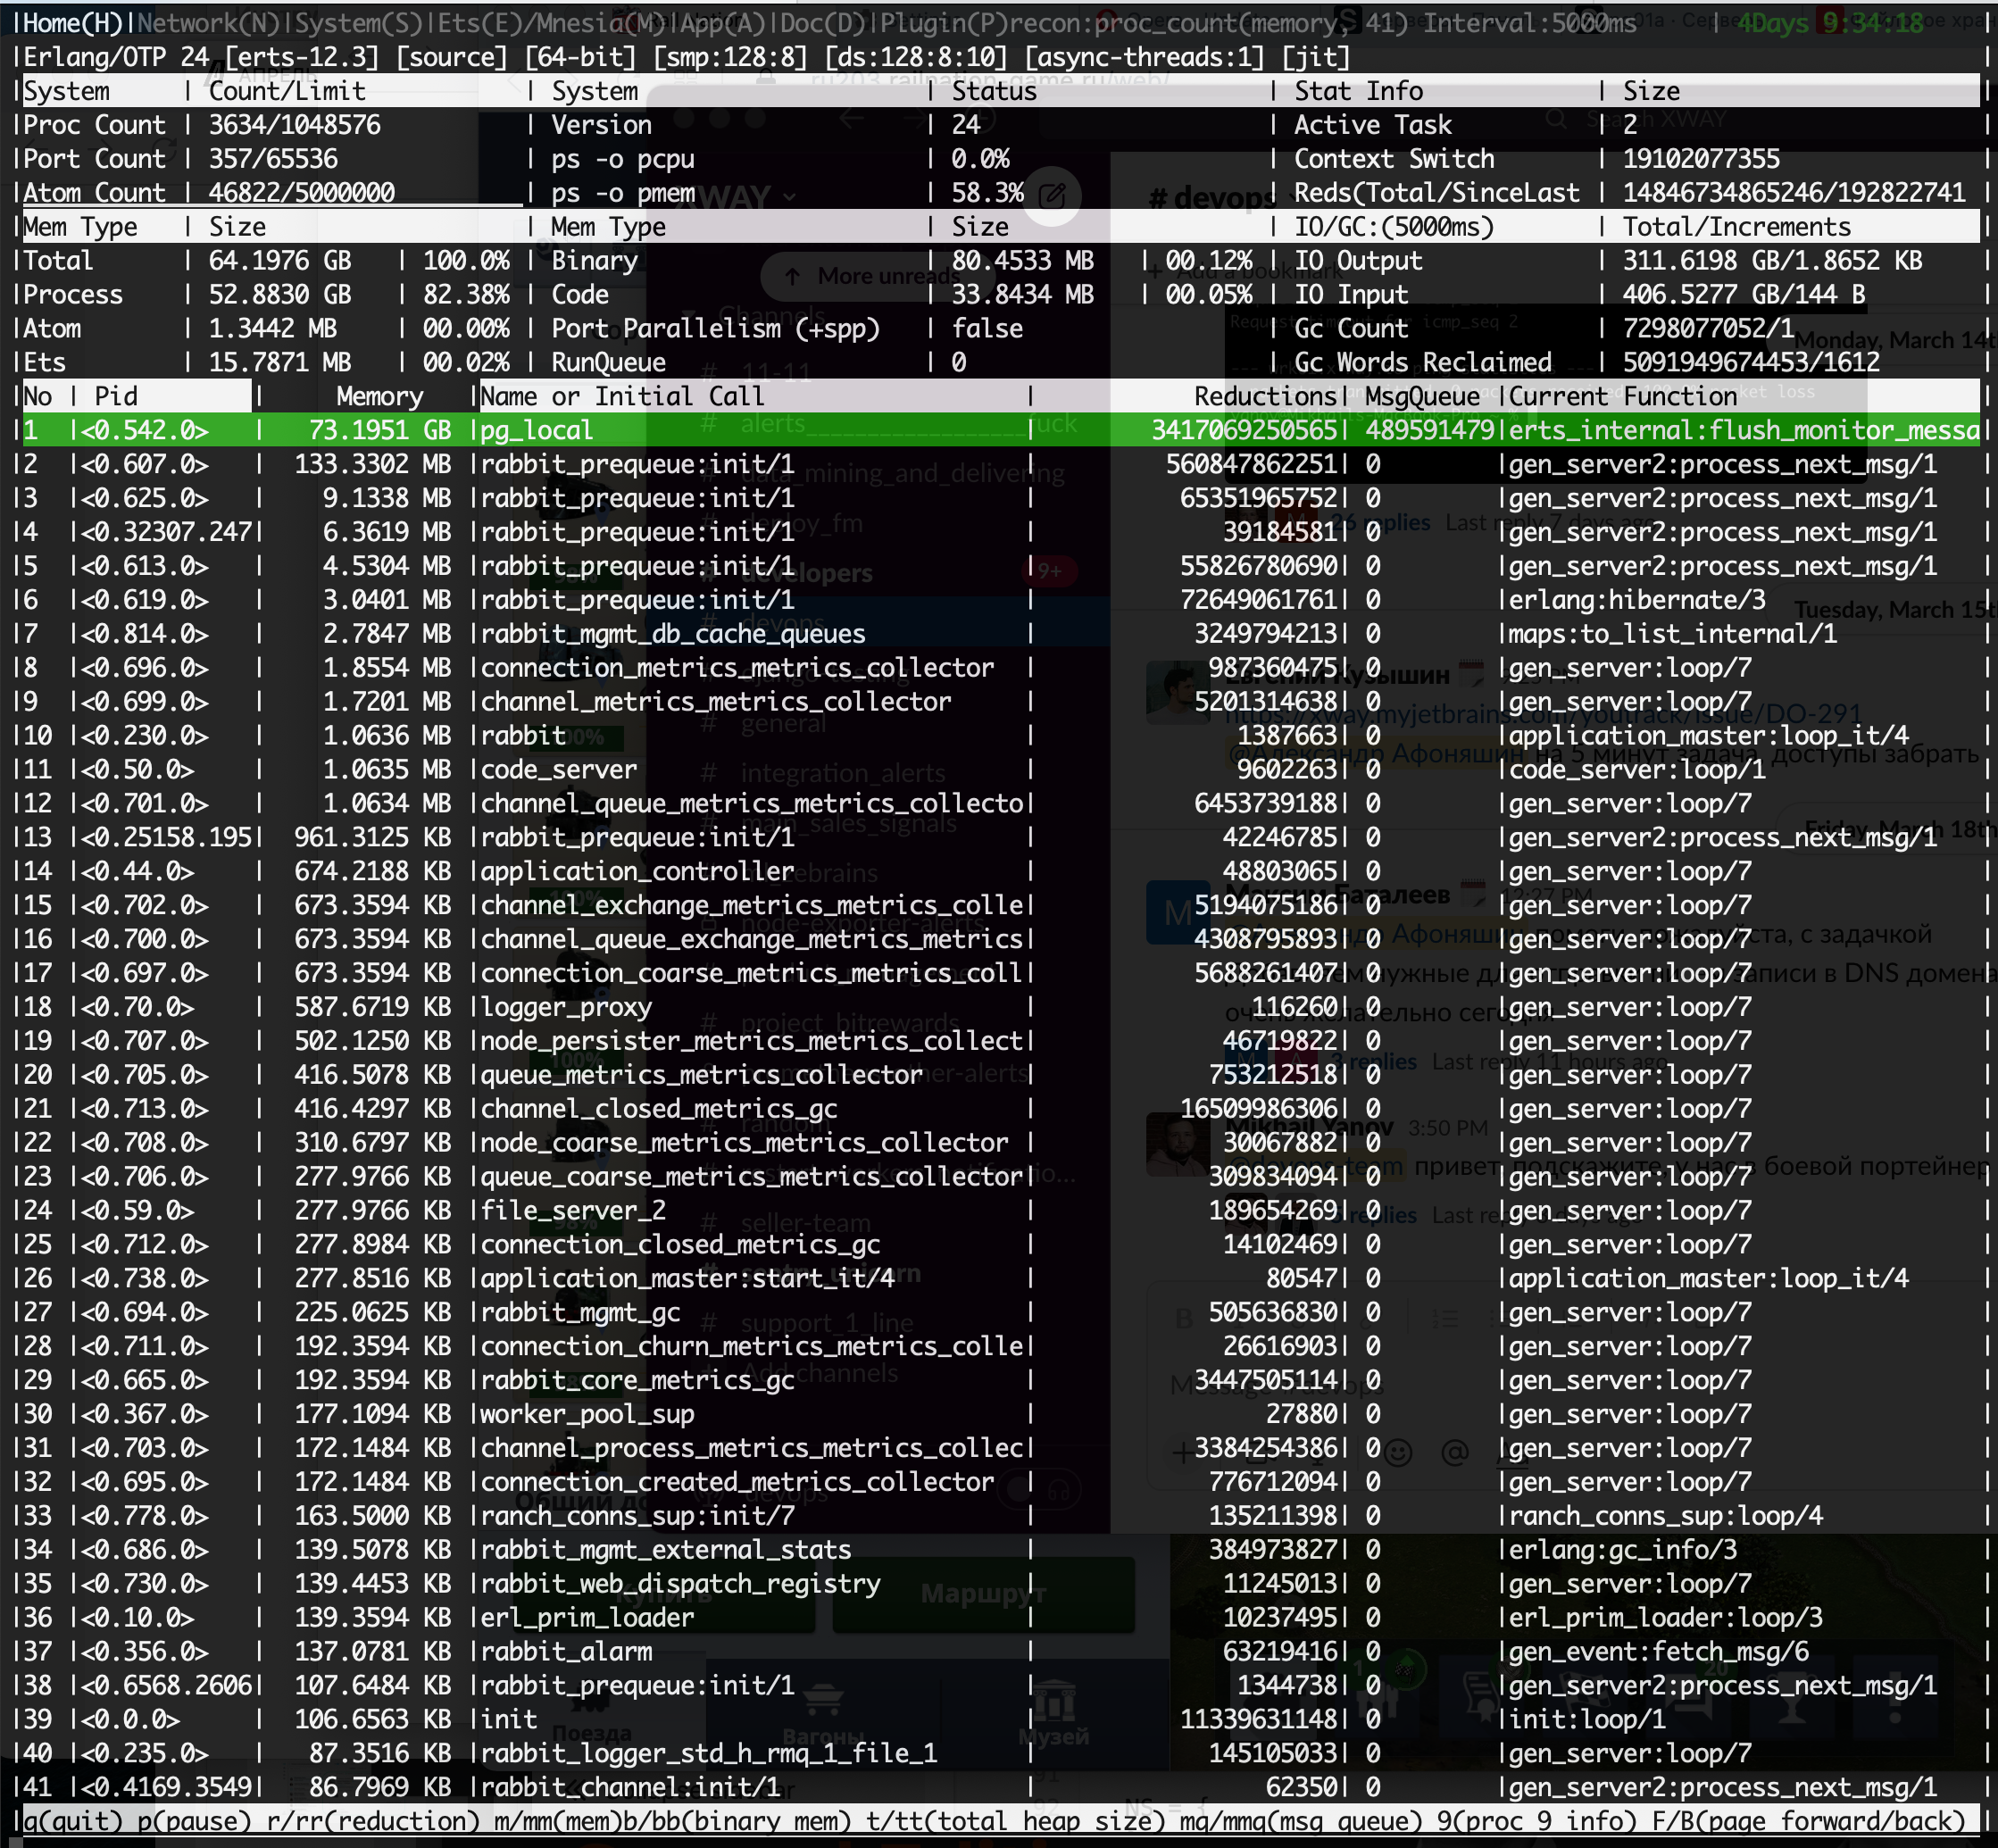Select the ranch_conns_sup:init/7 process
This screenshot has width=1998, height=1848.
(x=637, y=1516)
